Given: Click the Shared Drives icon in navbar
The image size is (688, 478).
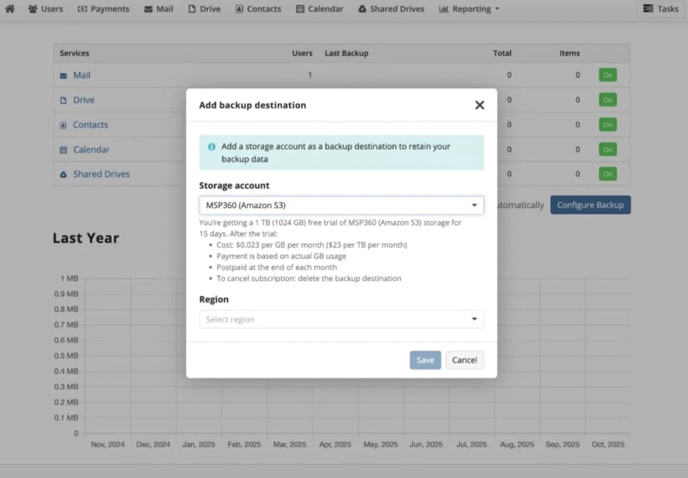Looking at the screenshot, I should click(x=362, y=9).
